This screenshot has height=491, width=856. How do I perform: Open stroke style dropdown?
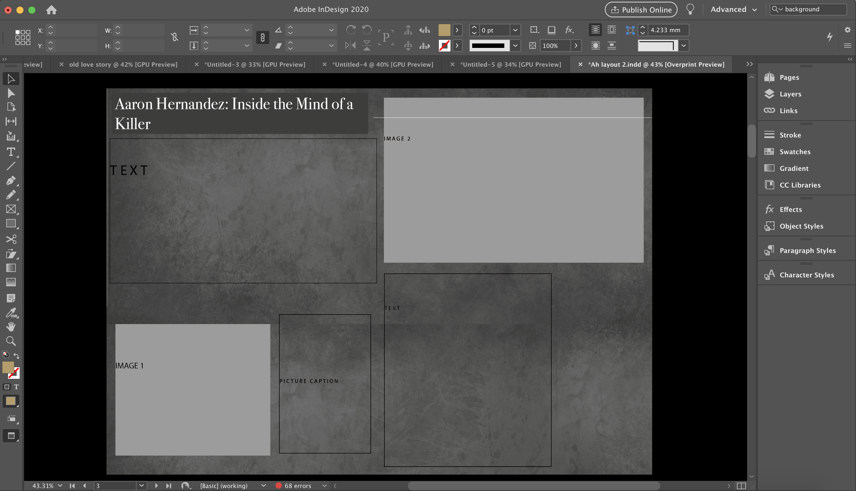tap(515, 46)
